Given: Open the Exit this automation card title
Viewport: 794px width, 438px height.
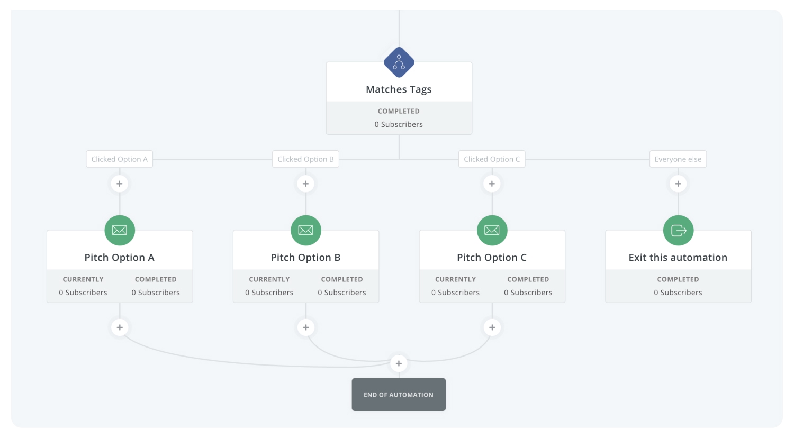Looking at the screenshot, I should pyautogui.click(x=678, y=258).
